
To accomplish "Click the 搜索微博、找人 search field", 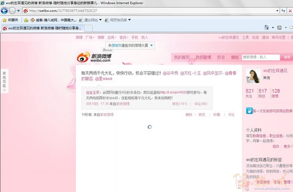I will [x=260, y=57].
